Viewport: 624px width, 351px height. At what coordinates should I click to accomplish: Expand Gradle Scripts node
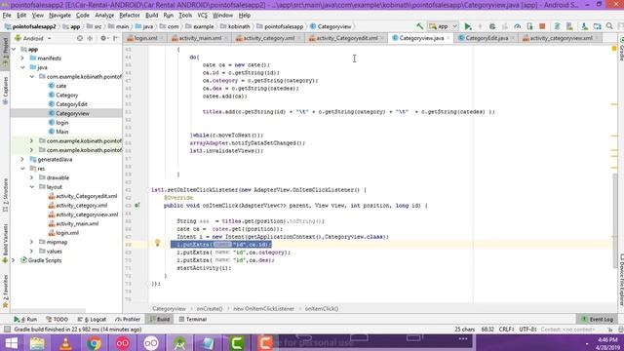[x=14, y=260]
